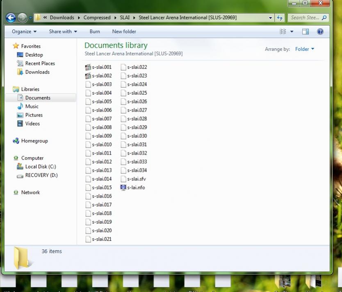Open the view options dropdown arrow
Screen dimensions: 342x292
point(292,32)
